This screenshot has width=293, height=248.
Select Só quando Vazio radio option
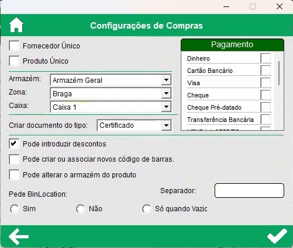147,209
